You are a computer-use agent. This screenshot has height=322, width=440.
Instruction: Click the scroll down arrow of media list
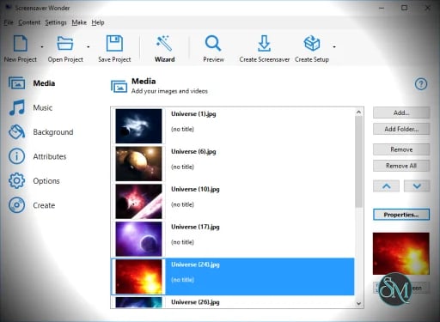pyautogui.click(x=358, y=303)
